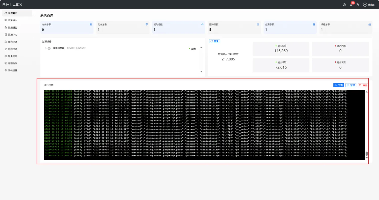The image size is (379, 200).
Task: Open 北向资源 in the sidebar
Action: coord(17,49)
